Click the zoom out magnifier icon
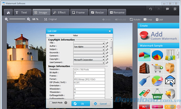181x109 pixels. coord(6,19)
